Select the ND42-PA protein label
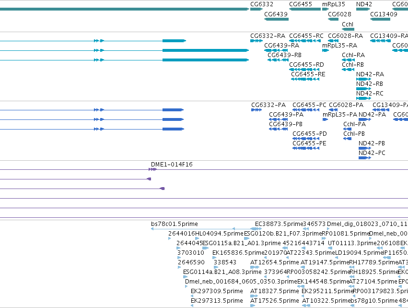The height and width of the screenshot is (308, 408). [372, 115]
